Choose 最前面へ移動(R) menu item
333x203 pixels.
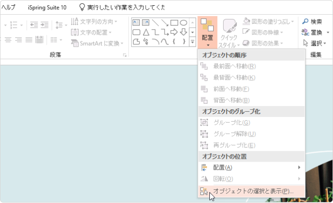[252, 66]
